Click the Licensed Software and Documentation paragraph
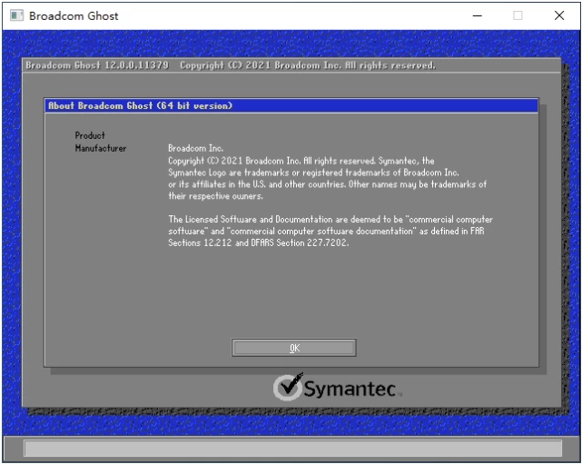Image resolution: width=582 pixels, height=464 pixels. [x=330, y=231]
